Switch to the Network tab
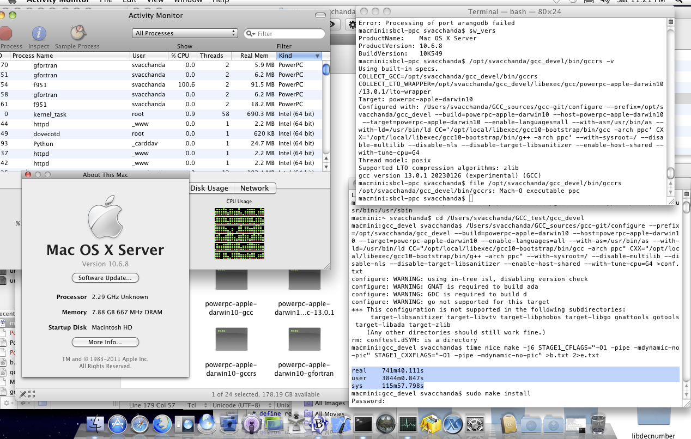 254,188
